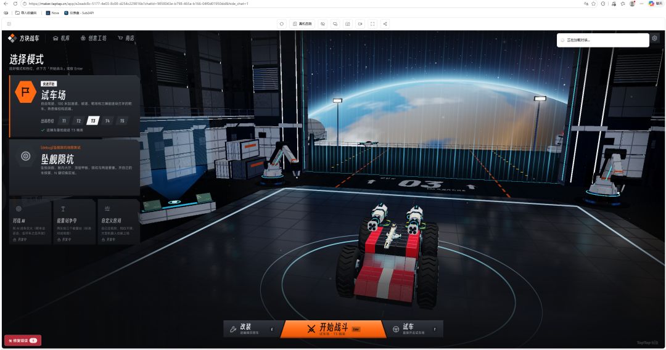Click the 改装 modify button
The height and width of the screenshot is (350, 666).
pos(252,329)
